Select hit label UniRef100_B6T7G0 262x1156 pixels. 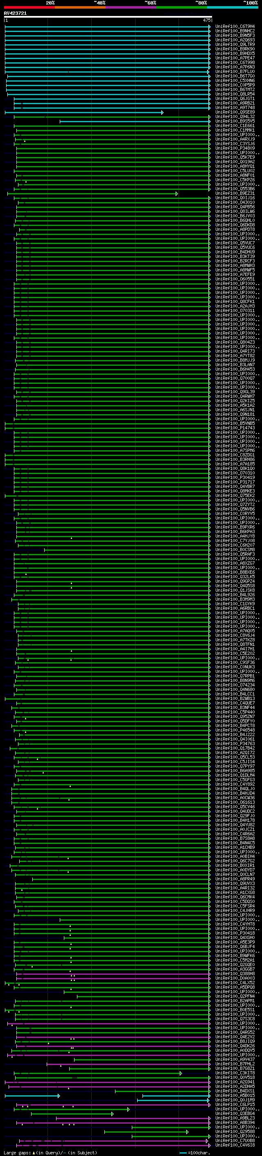[235, 76]
